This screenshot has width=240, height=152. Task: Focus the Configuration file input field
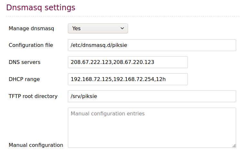pos(152,45)
